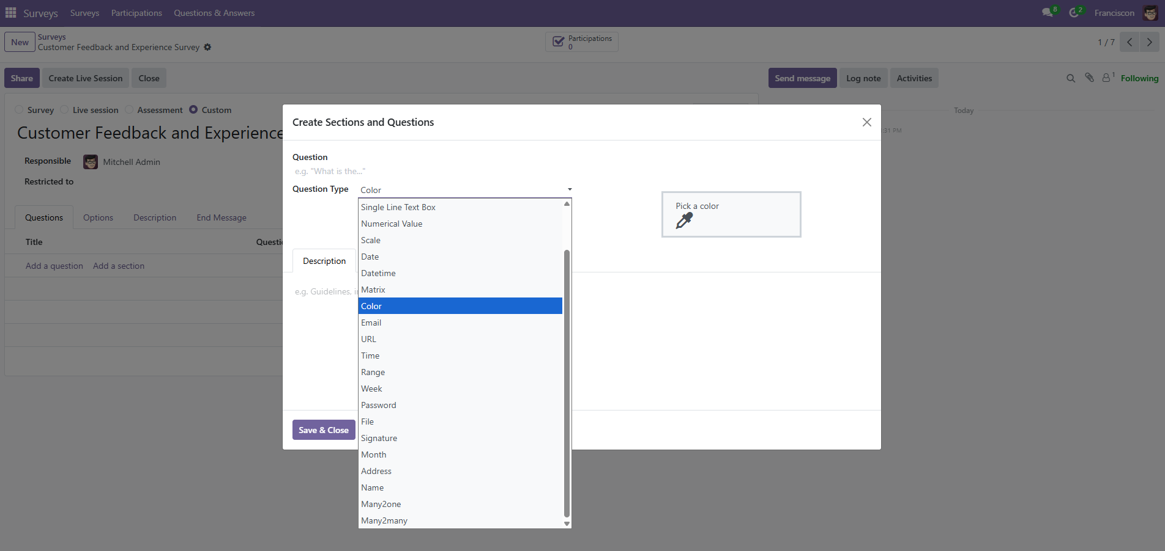The image size is (1165, 551).
Task: Open the apps grid menu icon
Action: 10,13
